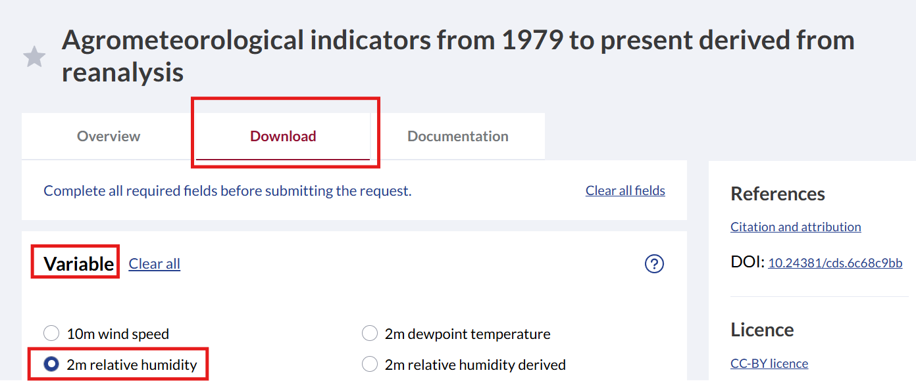Click the References heading

click(778, 194)
